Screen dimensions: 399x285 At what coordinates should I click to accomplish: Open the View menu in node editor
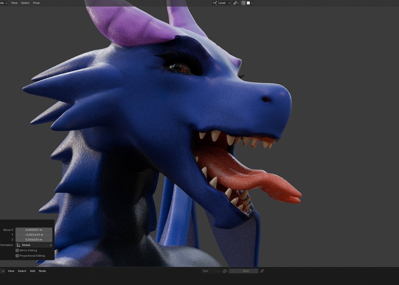11,271
